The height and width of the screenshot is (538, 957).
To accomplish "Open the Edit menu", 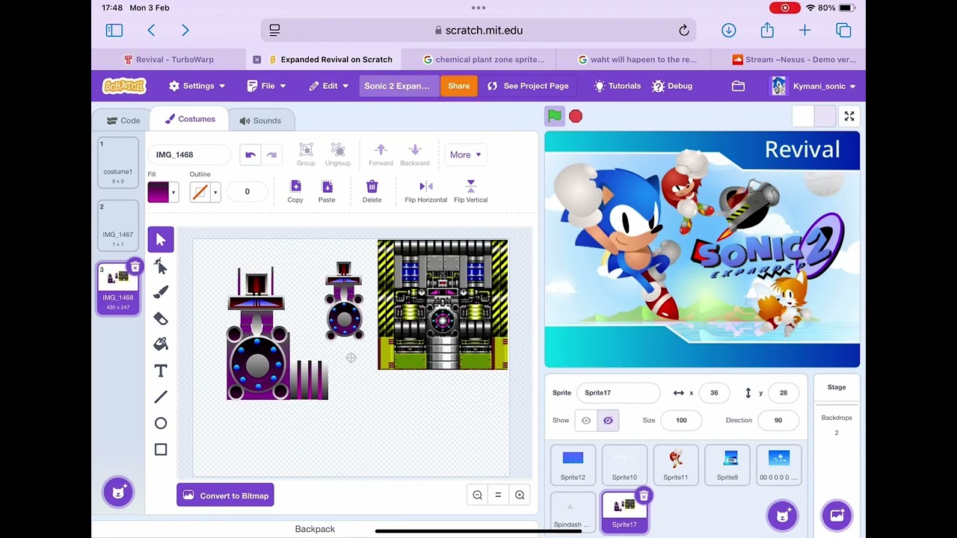I will point(329,86).
